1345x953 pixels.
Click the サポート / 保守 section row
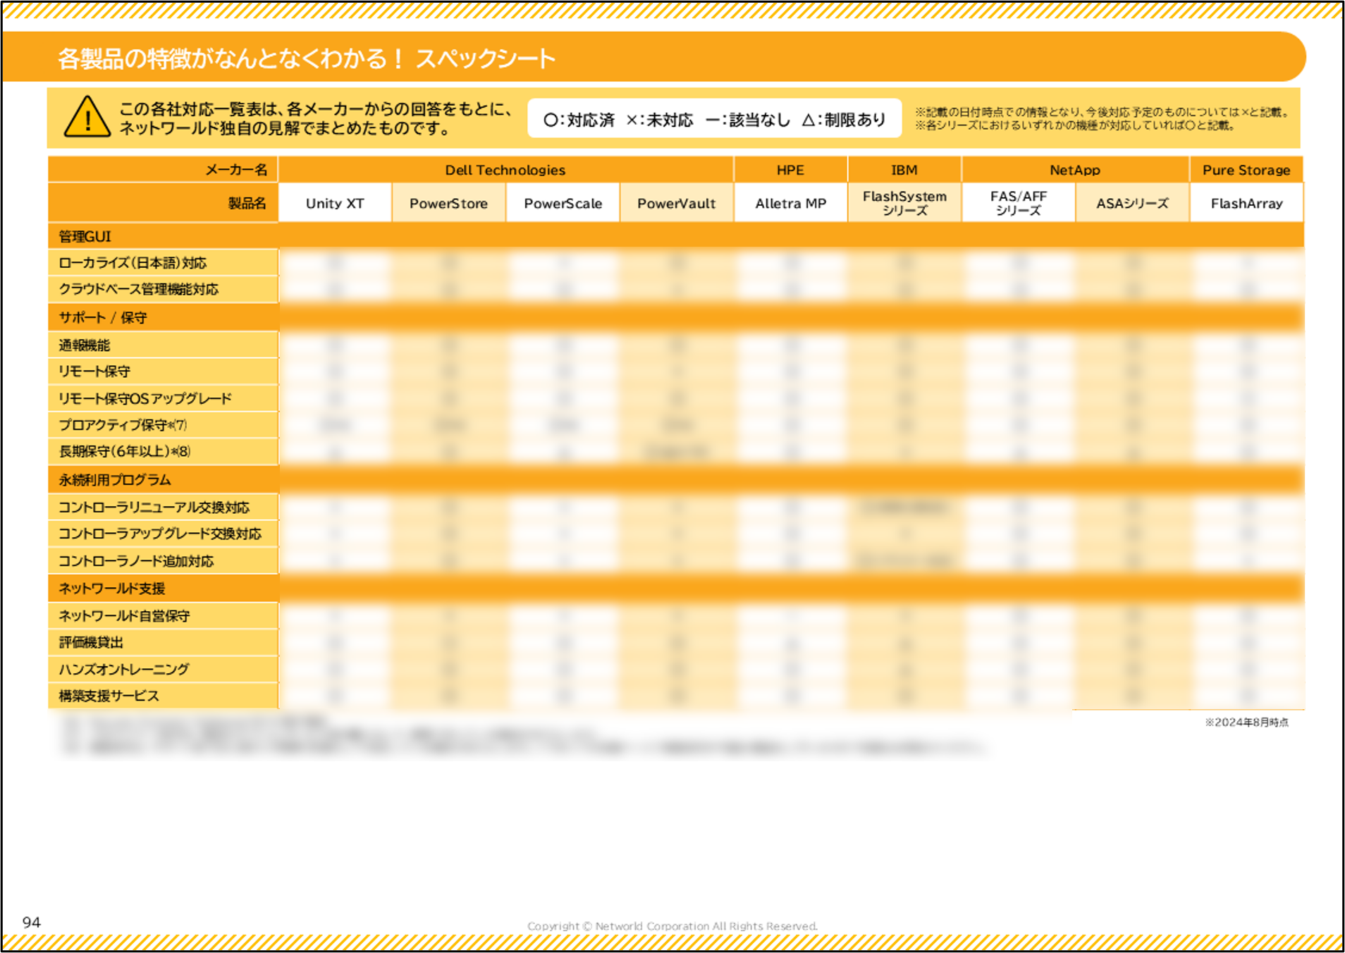point(675,317)
